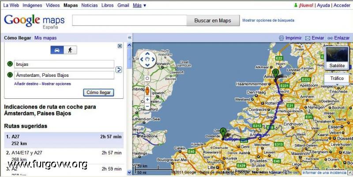Click the main Maps search field
Screen dimensions: 353x177
tap(129, 20)
